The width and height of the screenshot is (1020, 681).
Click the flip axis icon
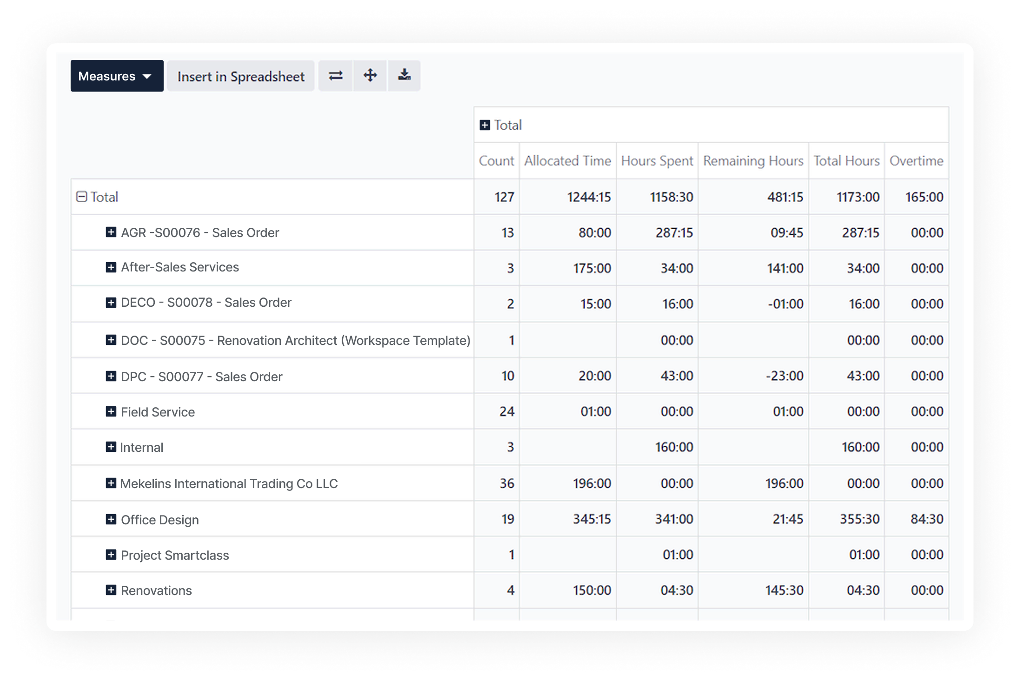(x=336, y=76)
